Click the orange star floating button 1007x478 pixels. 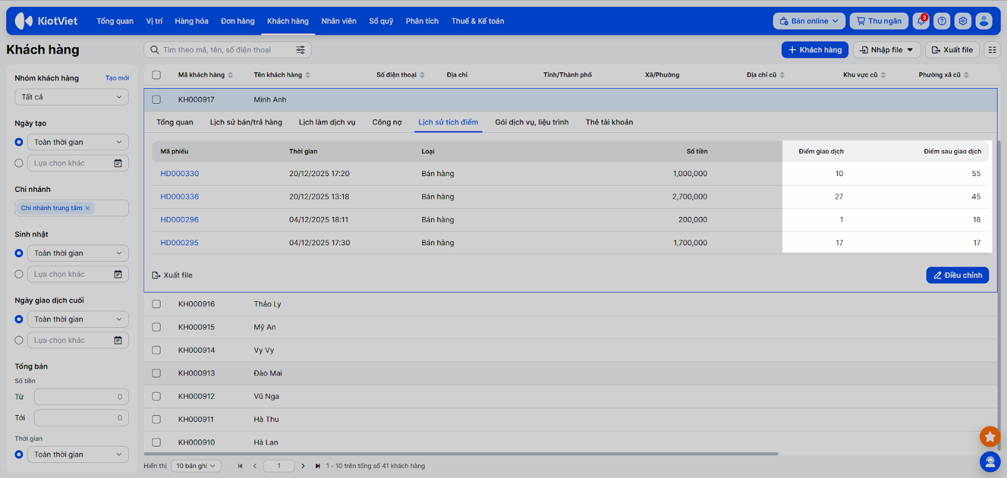tap(990, 436)
